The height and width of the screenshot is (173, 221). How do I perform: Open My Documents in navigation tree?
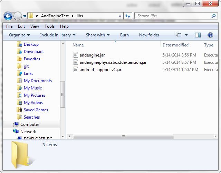point(38,81)
